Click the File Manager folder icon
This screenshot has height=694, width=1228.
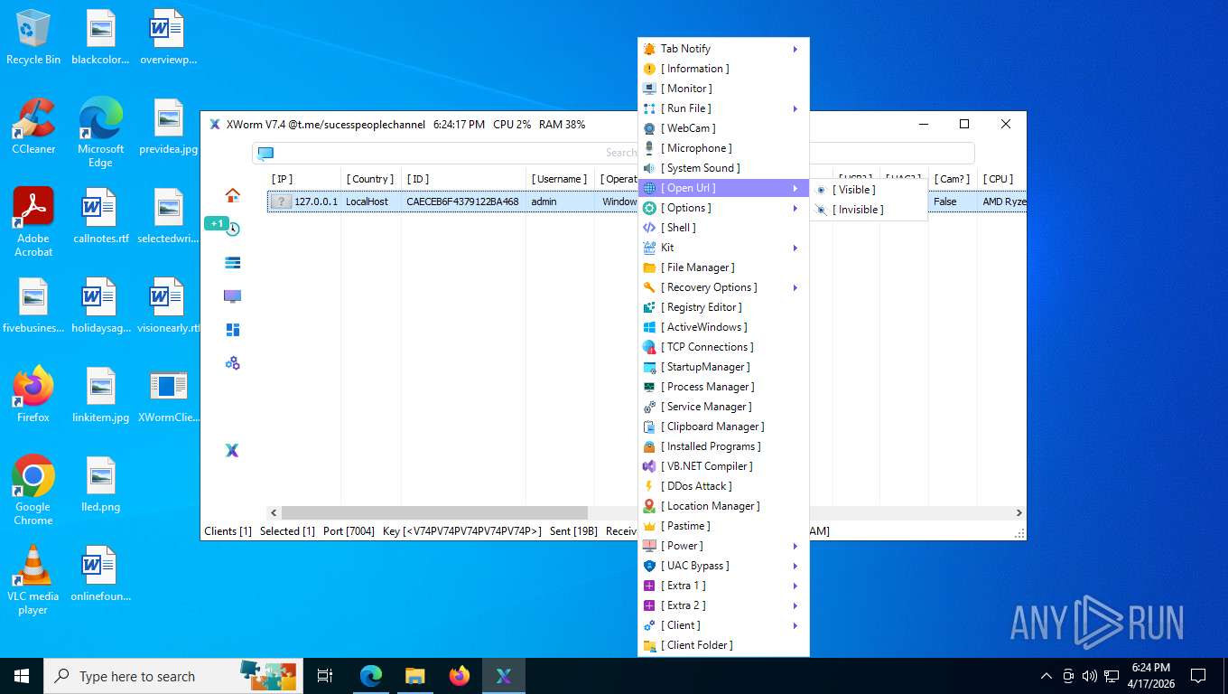pyautogui.click(x=649, y=267)
